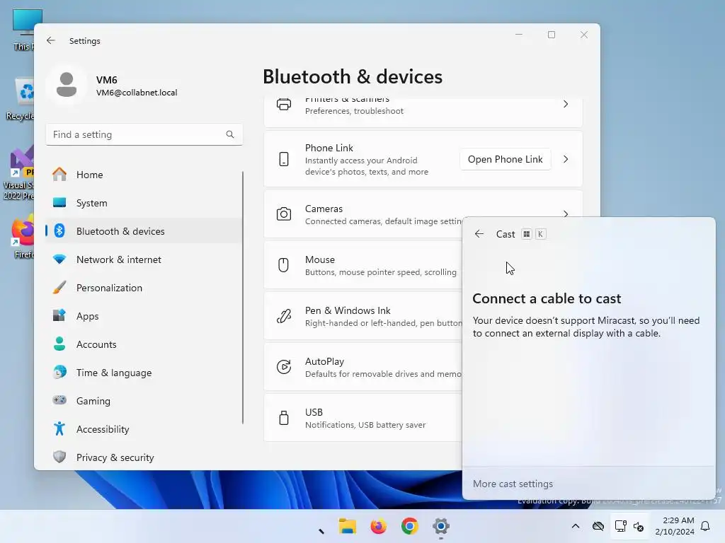The width and height of the screenshot is (725, 543).
Task: Click the muted volume tray icon
Action: 639,526
